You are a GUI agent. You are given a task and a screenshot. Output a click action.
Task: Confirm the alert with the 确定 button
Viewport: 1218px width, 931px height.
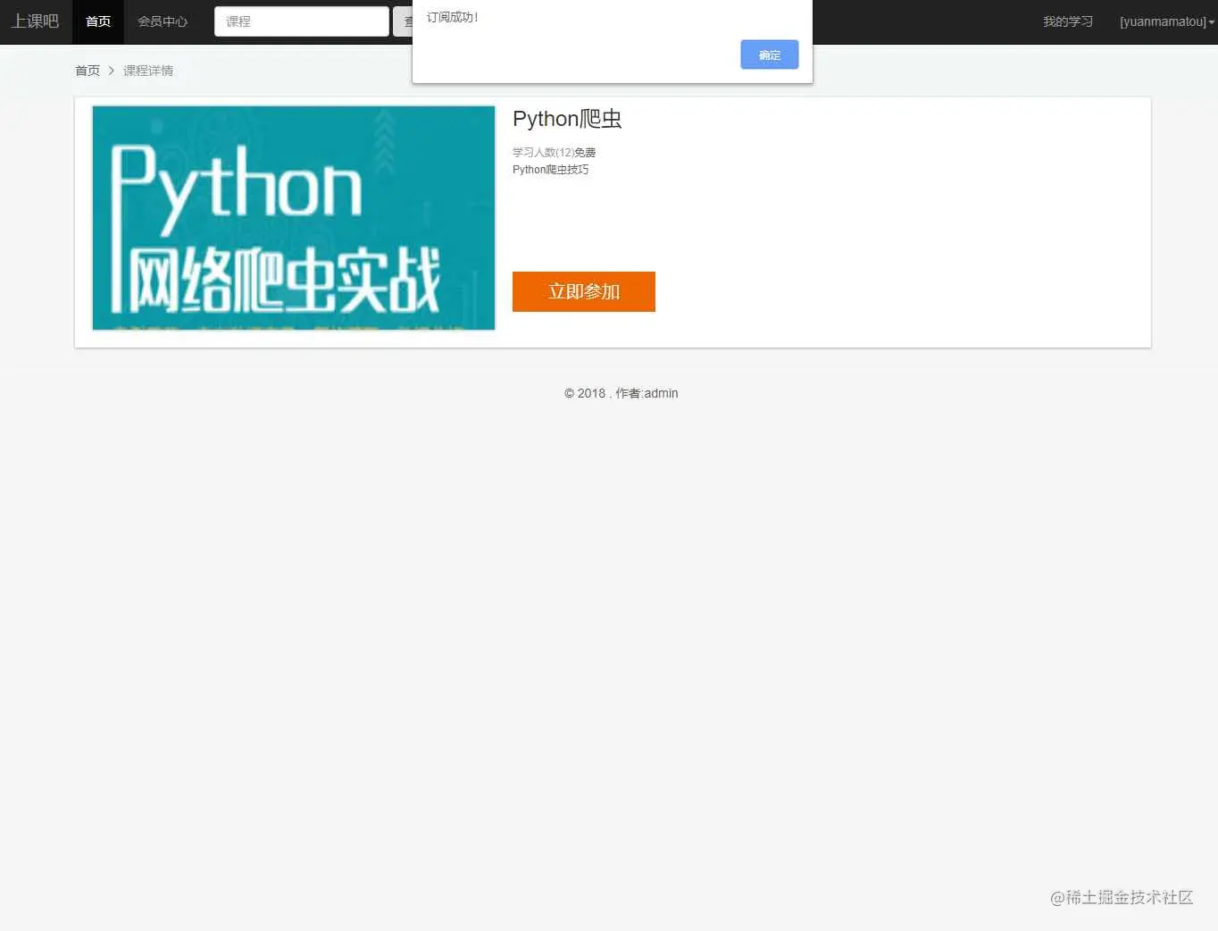tap(770, 55)
